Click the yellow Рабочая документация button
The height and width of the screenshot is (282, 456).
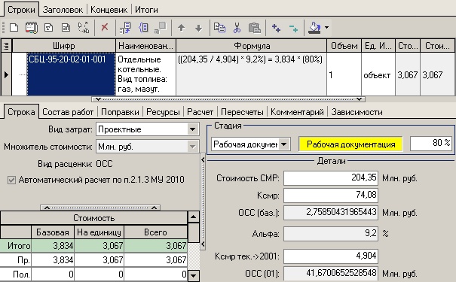(x=350, y=144)
